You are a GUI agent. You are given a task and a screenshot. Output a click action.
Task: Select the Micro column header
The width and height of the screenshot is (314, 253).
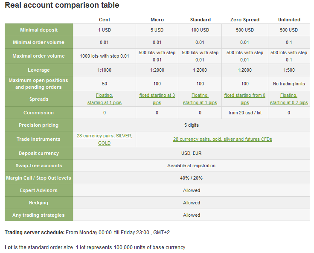point(157,20)
